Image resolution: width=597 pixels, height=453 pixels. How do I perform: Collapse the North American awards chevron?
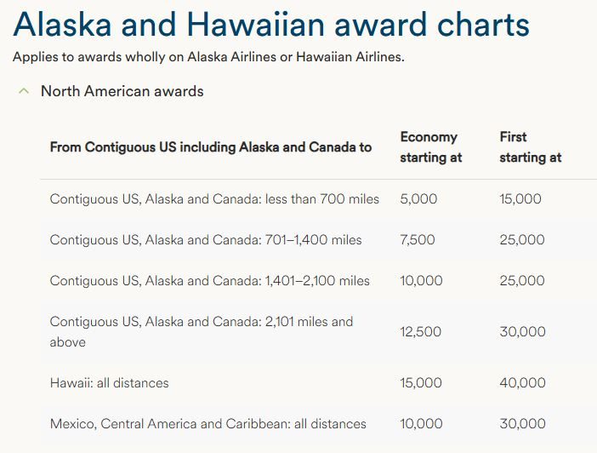coord(25,90)
